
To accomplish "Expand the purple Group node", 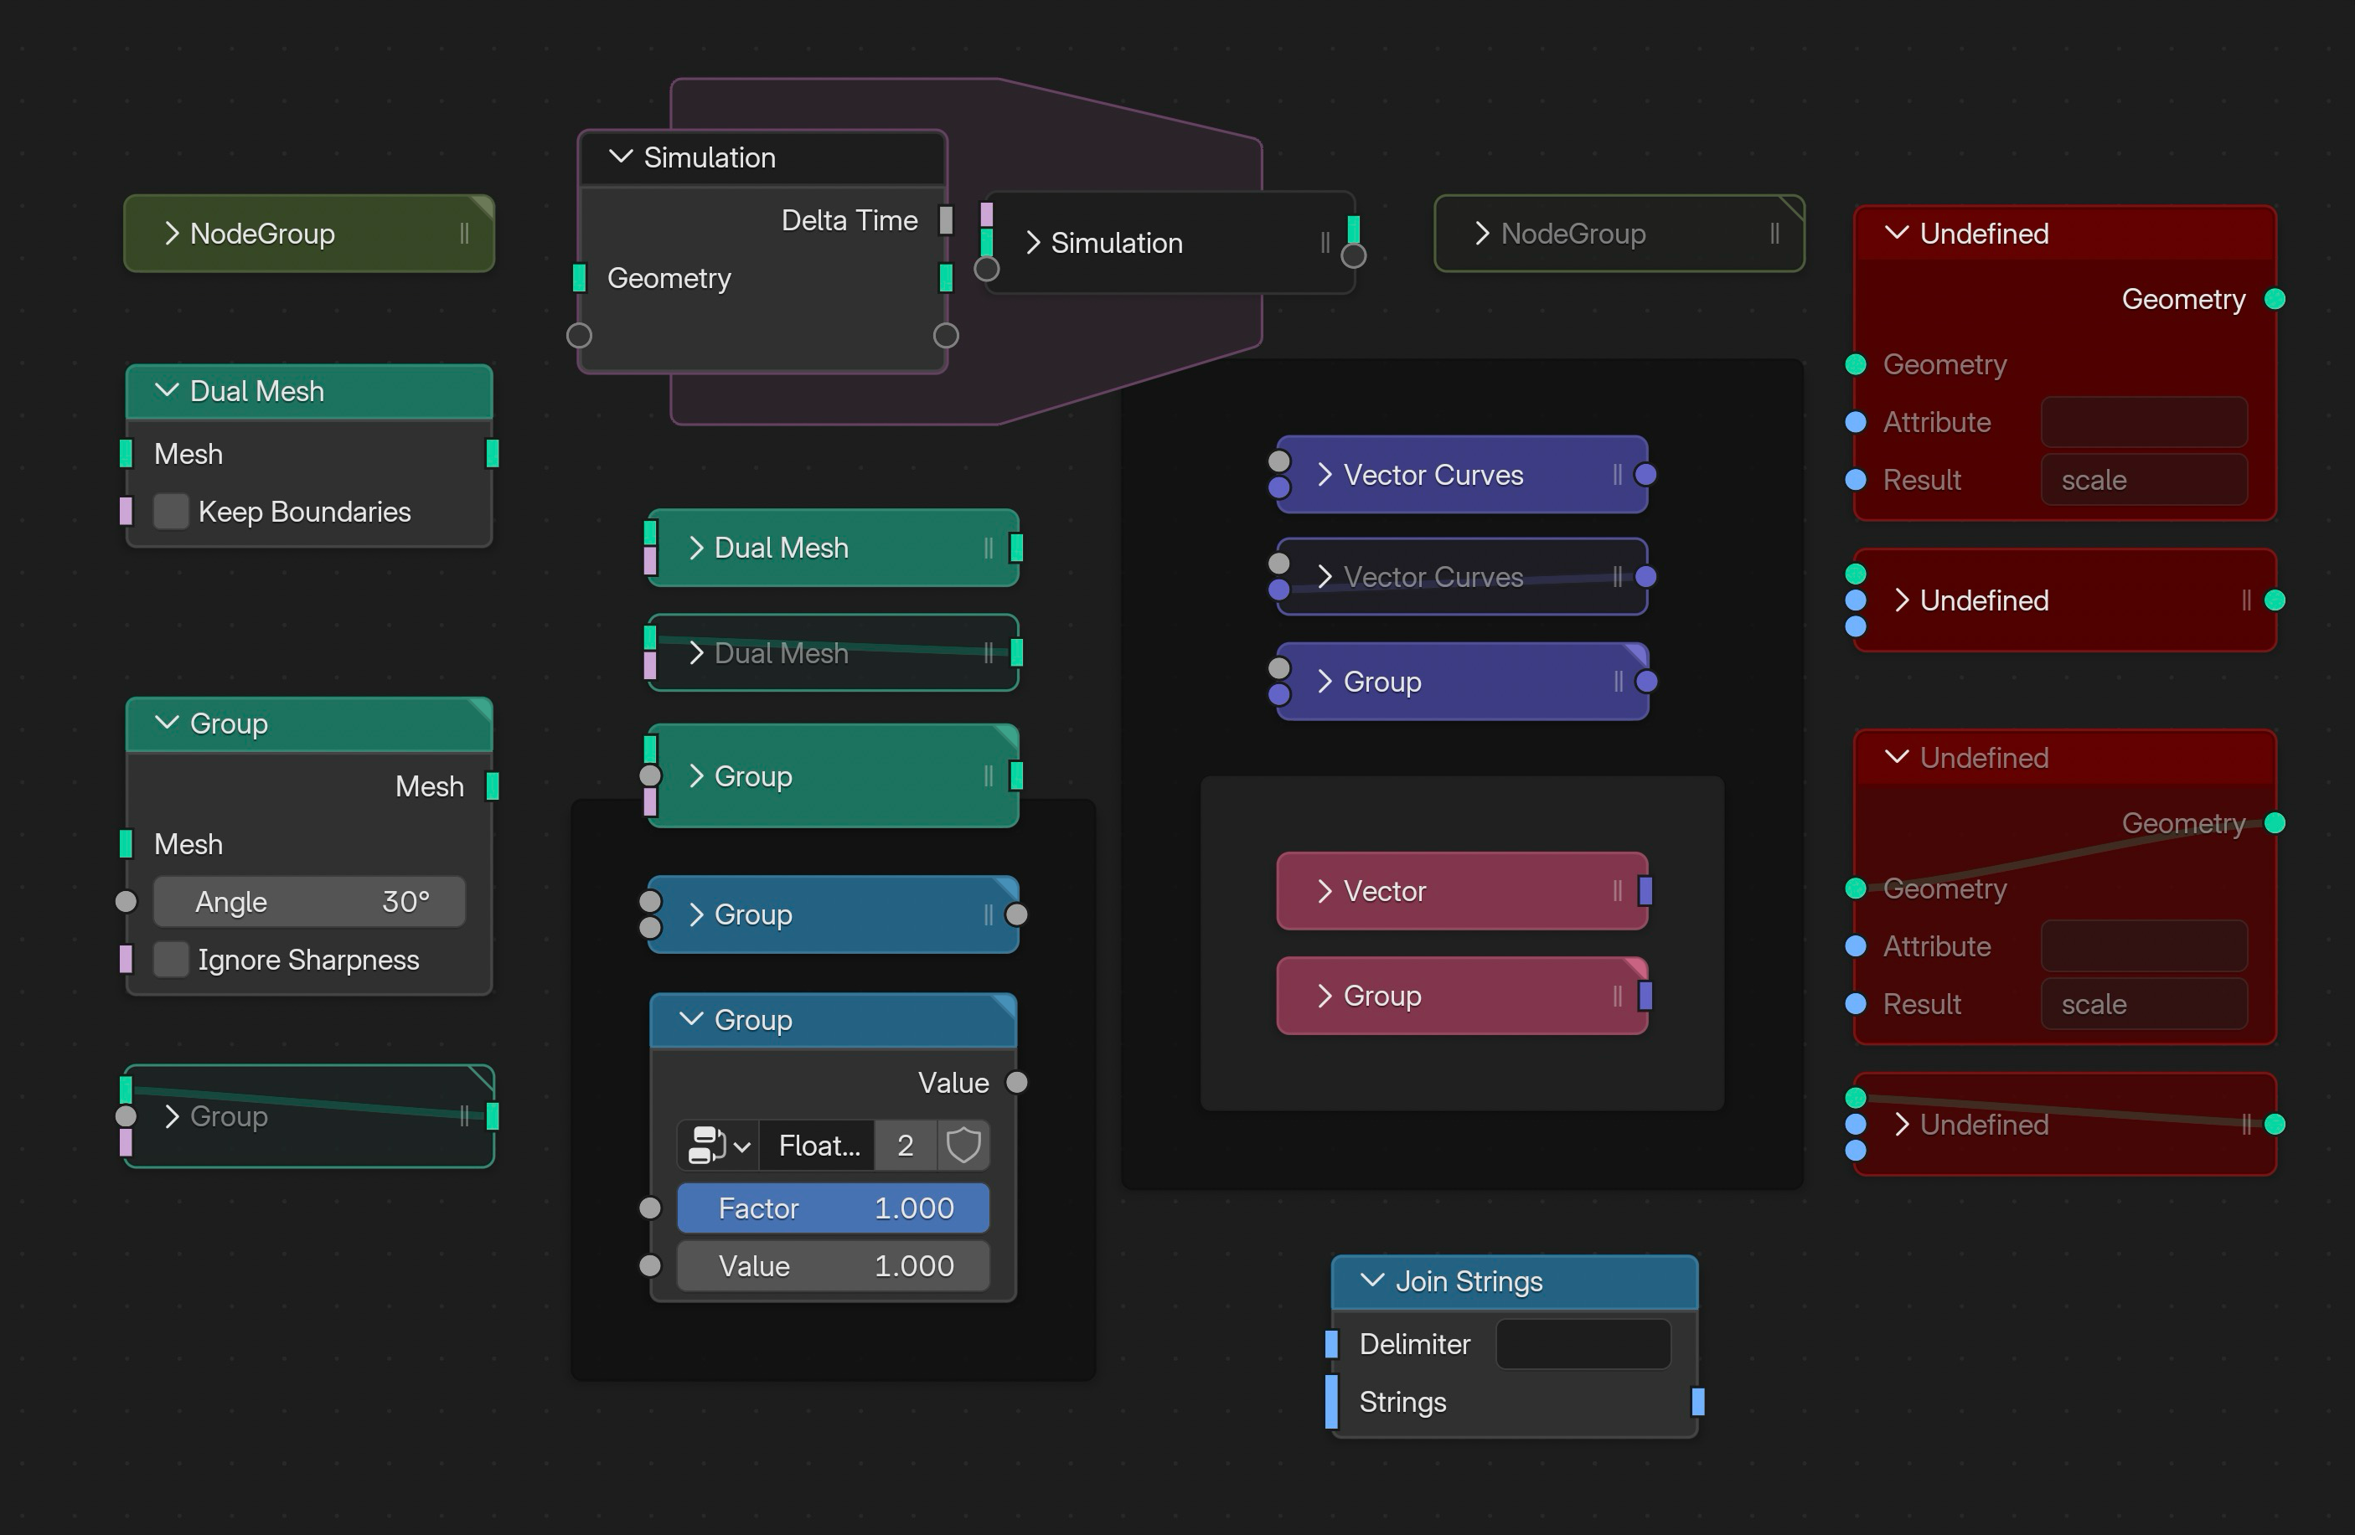I will 1325,682.
